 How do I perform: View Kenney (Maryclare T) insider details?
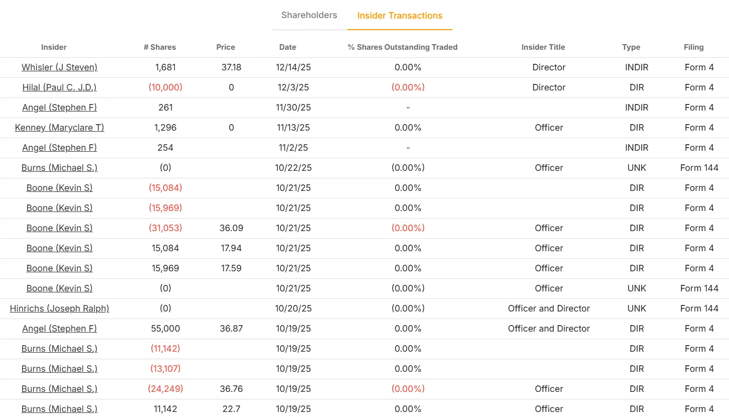[59, 128]
